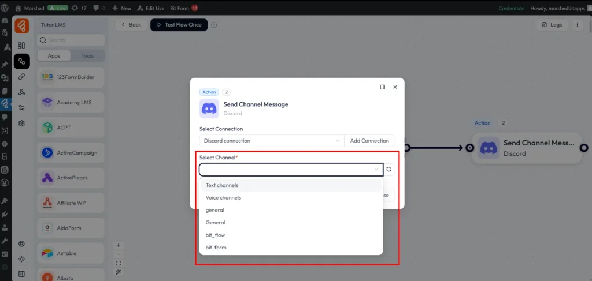The image size is (592, 281).
Task: Select the ActiveCampaign app
Action: click(x=71, y=152)
